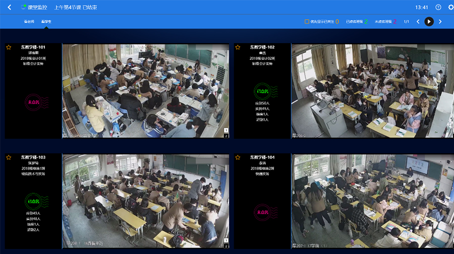This screenshot has height=254, width=454.
Task: Open the help question mark icon
Action: pos(438,8)
